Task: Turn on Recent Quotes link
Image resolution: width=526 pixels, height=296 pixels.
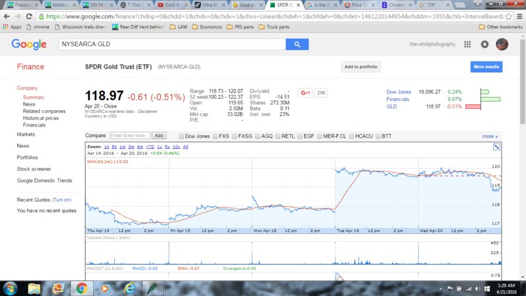Action: 62,200
